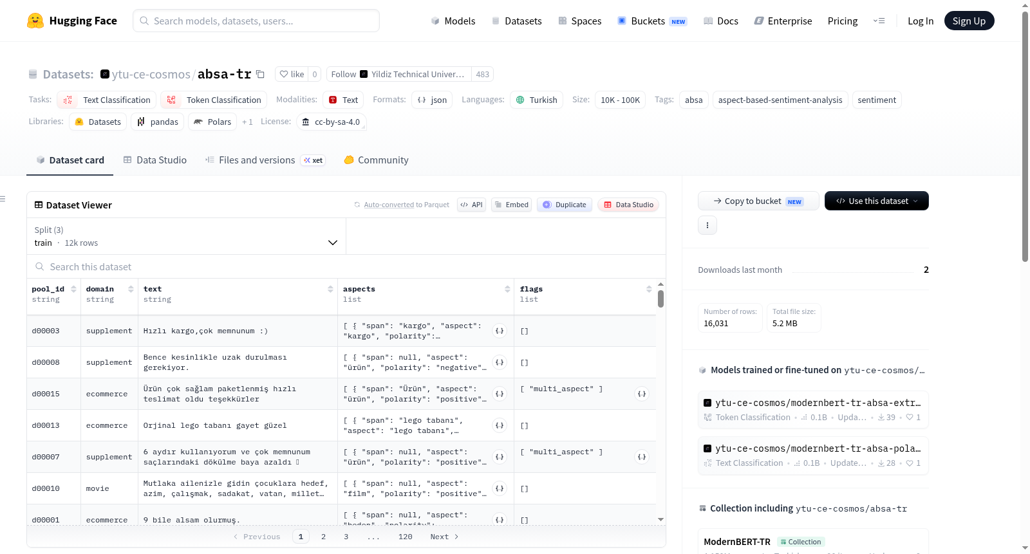Sort by the aspects column
Viewport: 1030px width, 554px height.
click(x=507, y=289)
